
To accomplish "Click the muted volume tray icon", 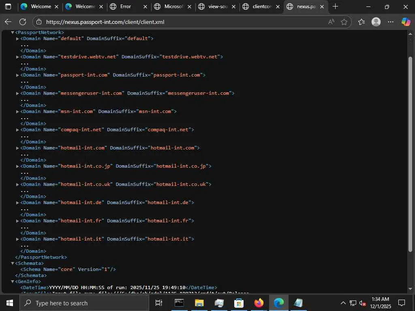I will (363, 303).
